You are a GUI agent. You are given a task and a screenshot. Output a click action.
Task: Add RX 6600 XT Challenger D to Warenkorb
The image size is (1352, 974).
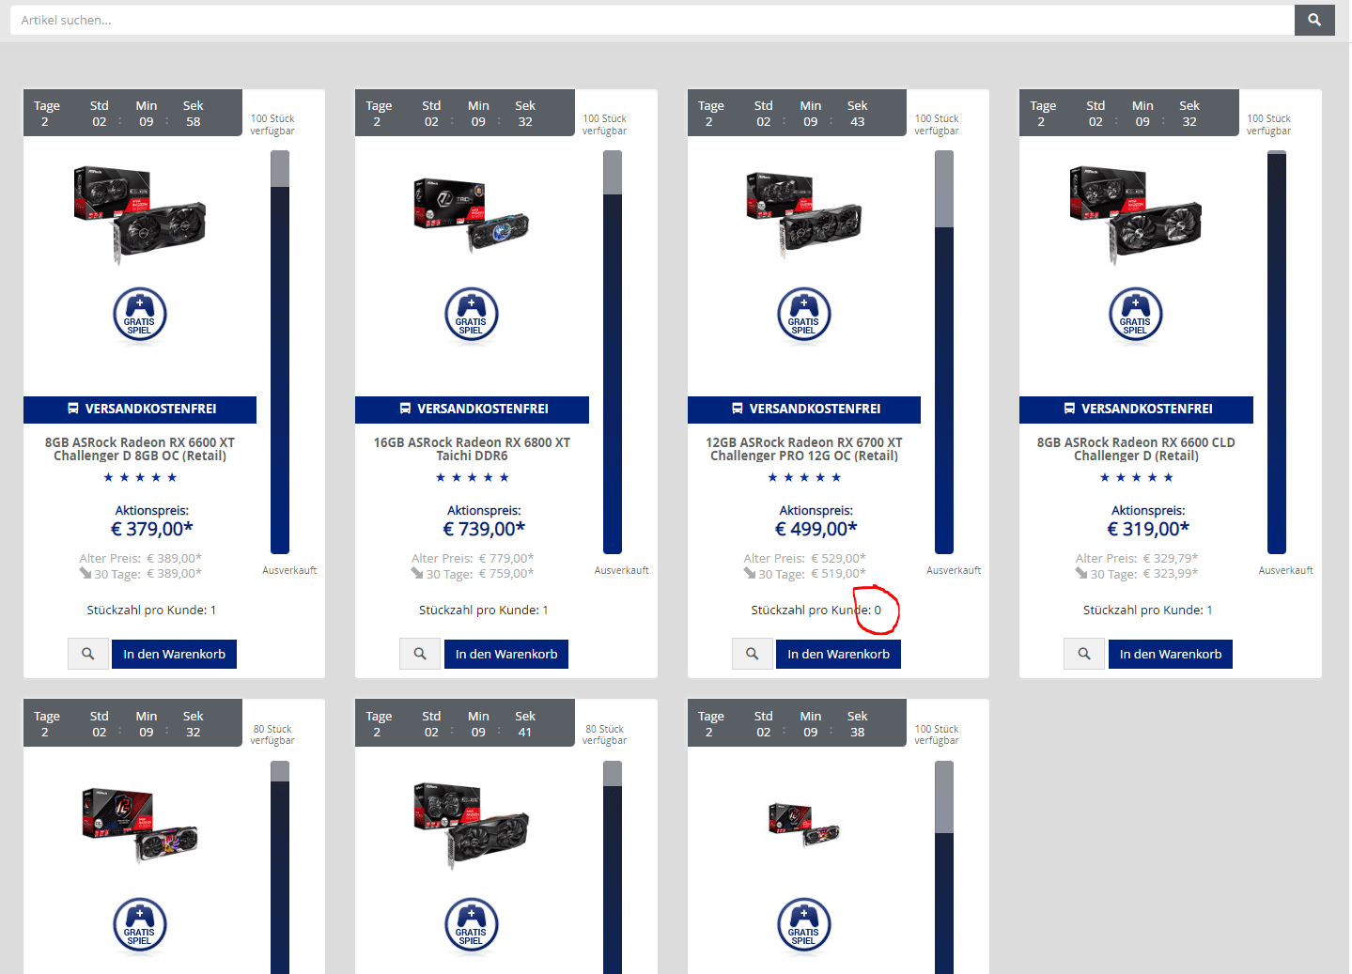pos(175,654)
